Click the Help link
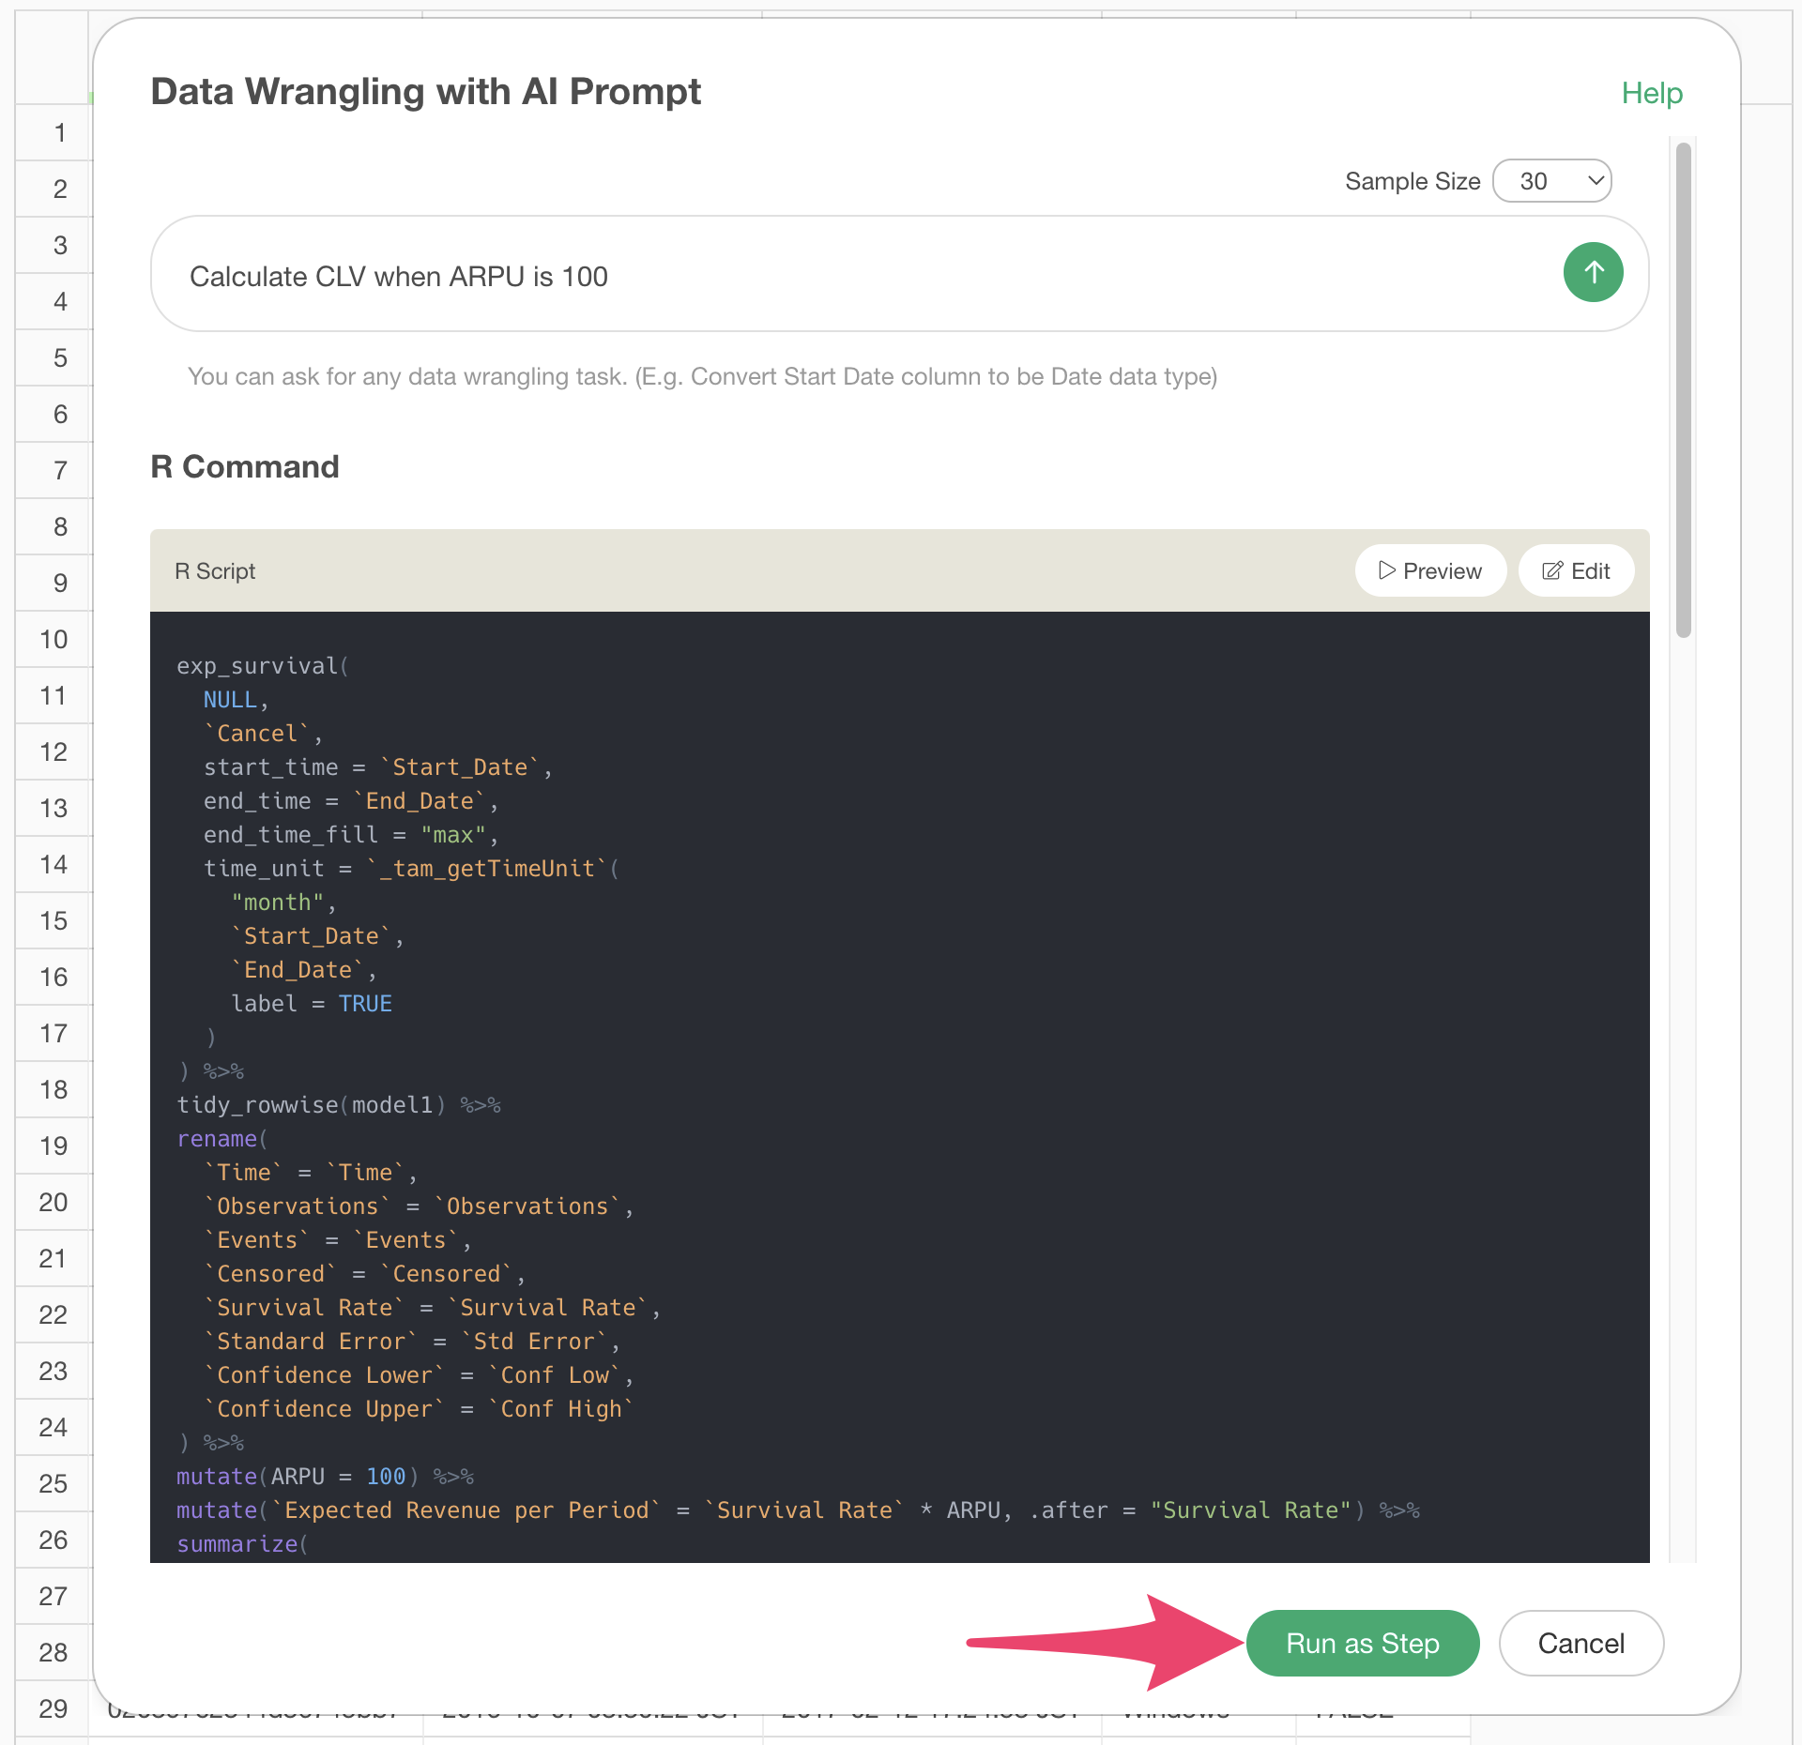Image resolution: width=1802 pixels, height=1745 pixels. tap(1652, 93)
